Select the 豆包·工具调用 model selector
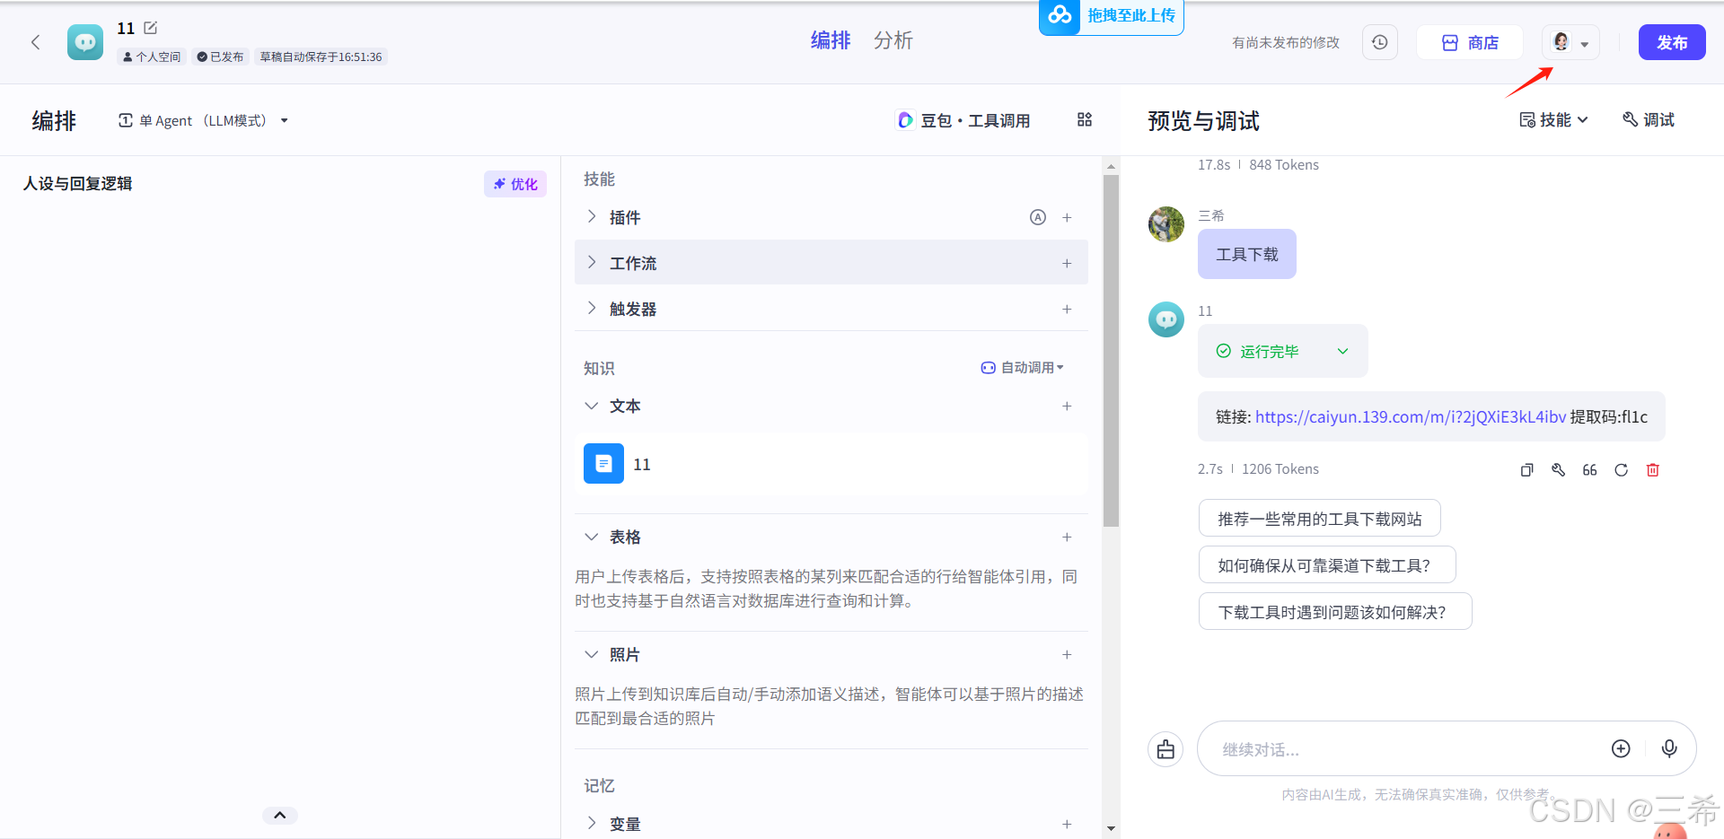This screenshot has height=839, width=1724. pyautogui.click(x=963, y=120)
